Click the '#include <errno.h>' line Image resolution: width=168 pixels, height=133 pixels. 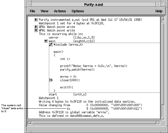[68, 45]
